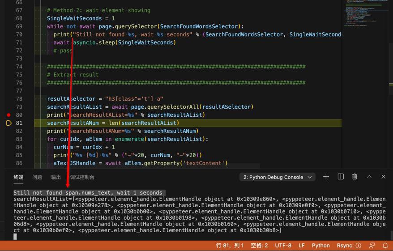
Task: Close the terminal panel
Action: pos(384,177)
